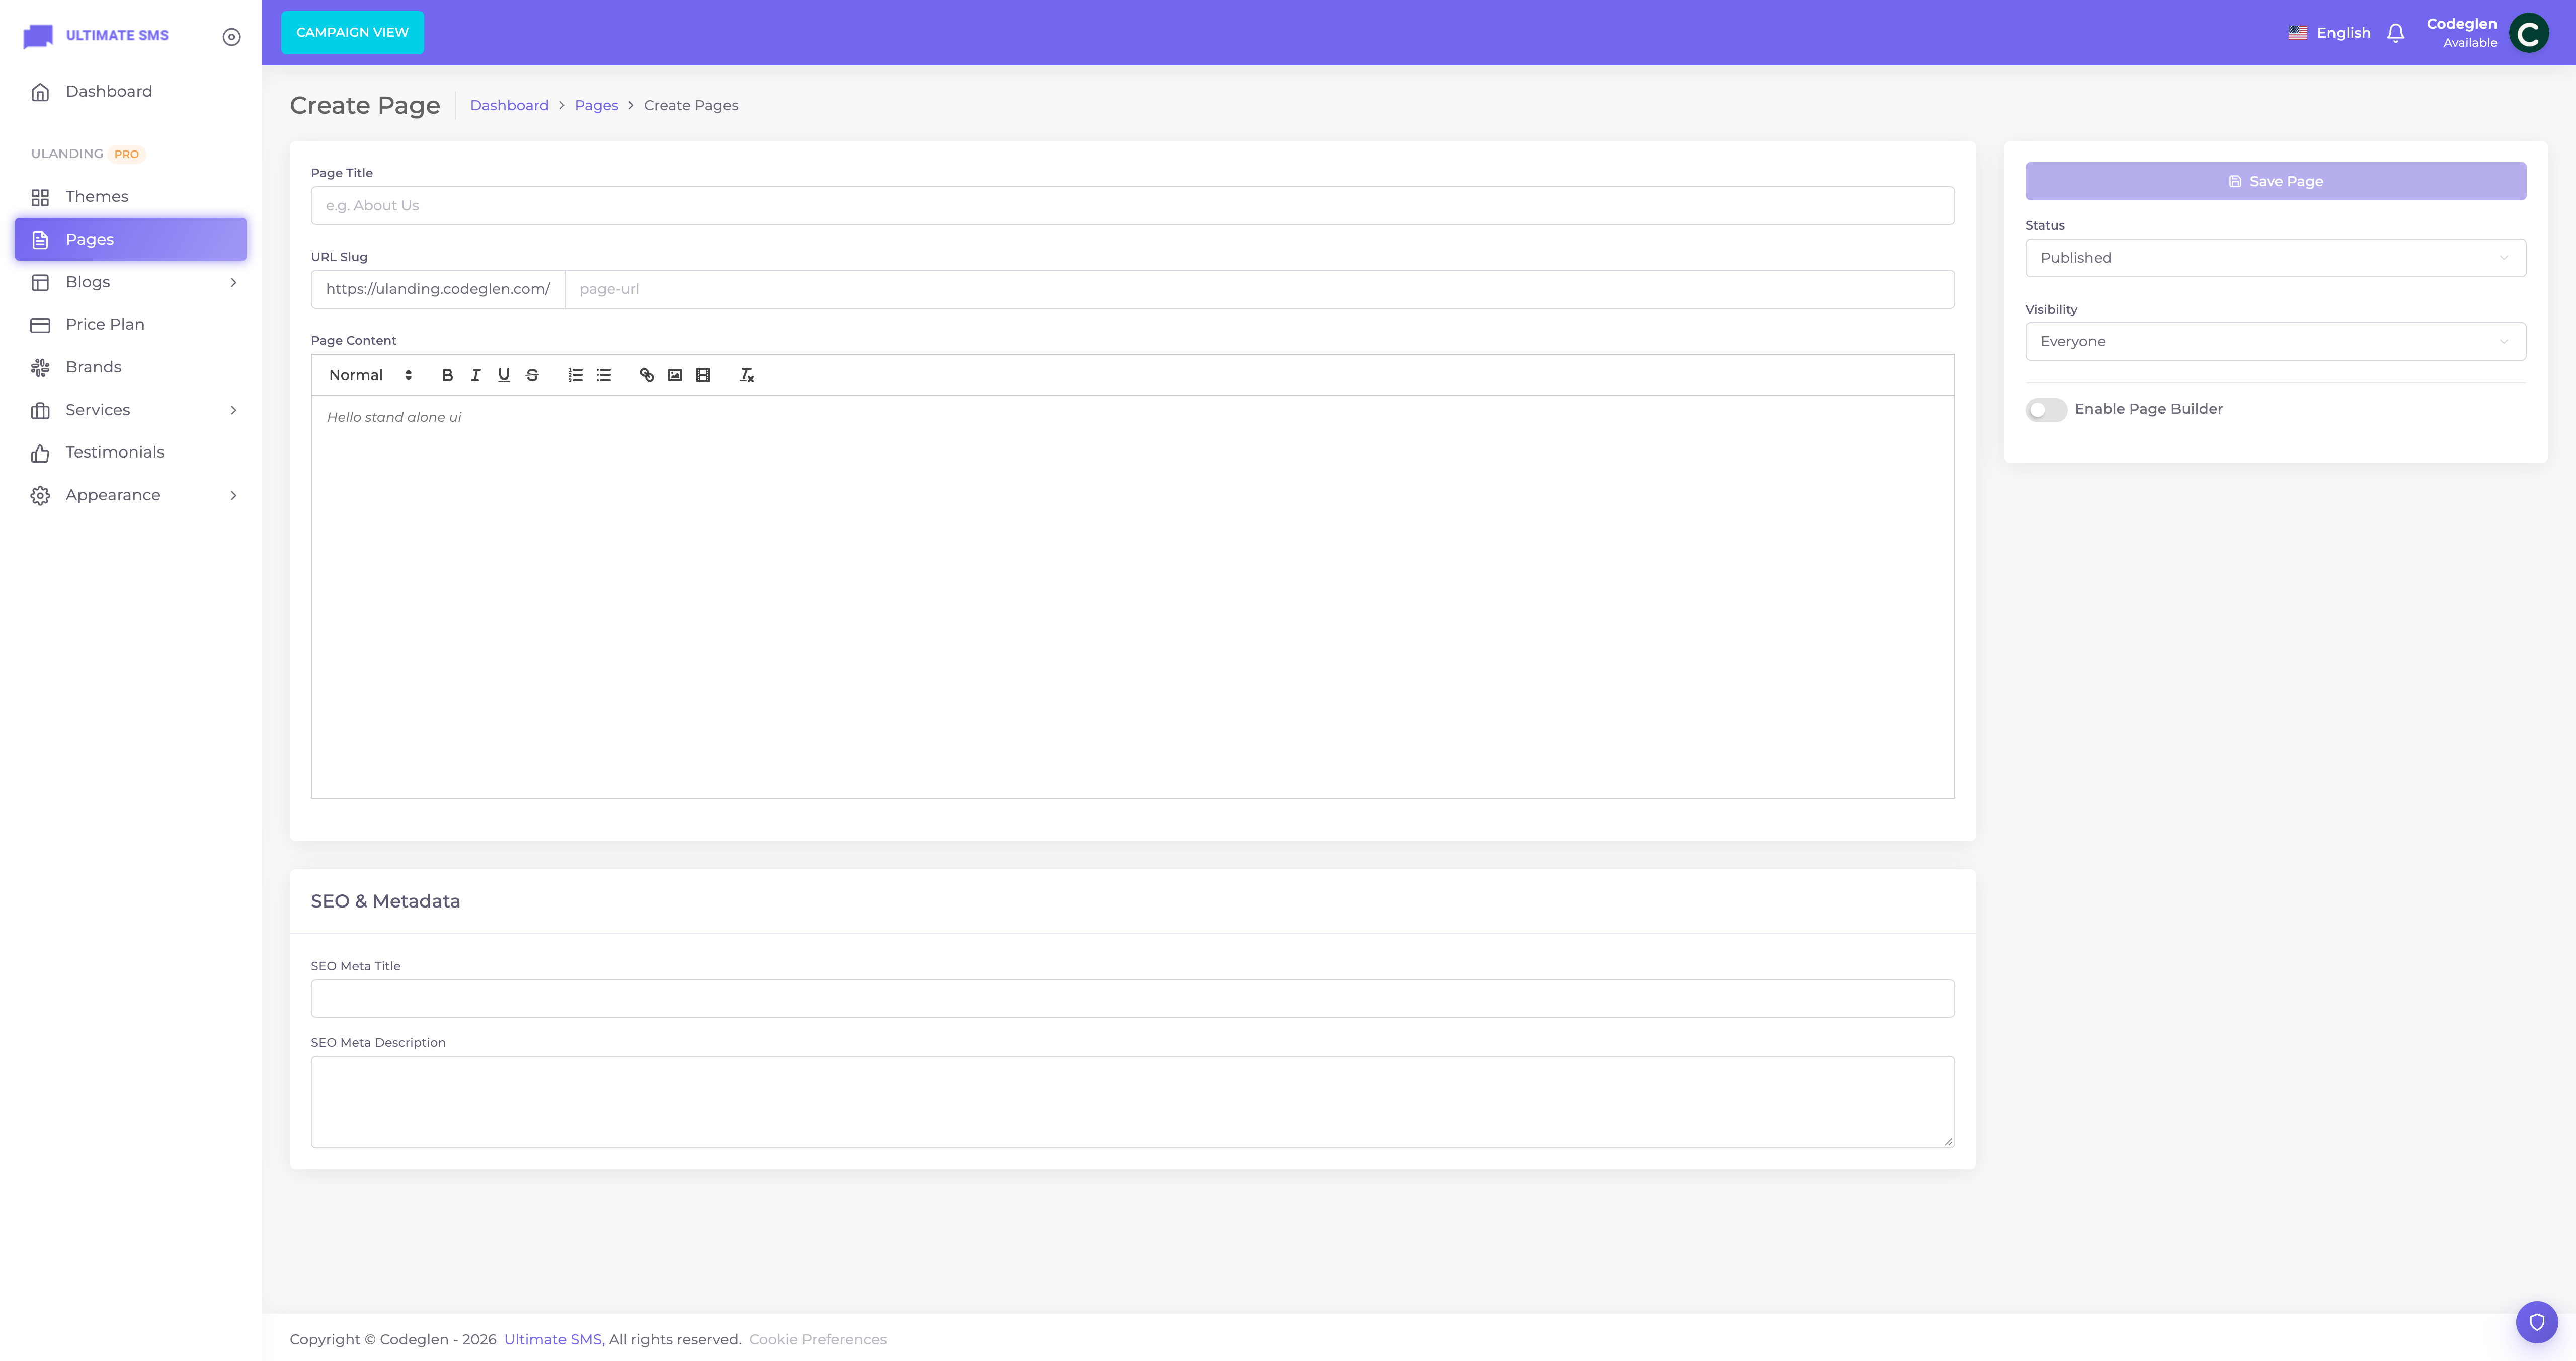Image resolution: width=2576 pixels, height=1361 pixels.
Task: Enable the Page Builder switch
Action: [2046, 409]
